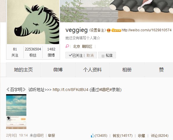Unfollow user via 取消 link
The height and width of the screenshot is (140, 173).
[x=90, y=55]
